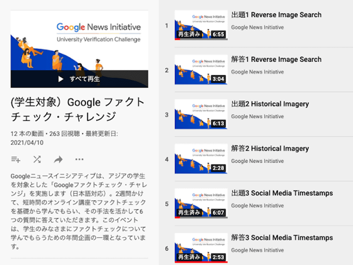Play all videos (すべて再生)

79,79
